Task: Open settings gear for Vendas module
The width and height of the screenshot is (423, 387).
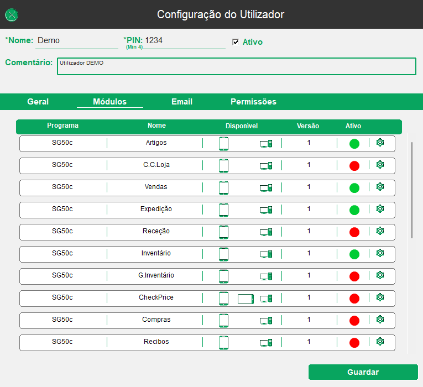Action: (x=380, y=187)
